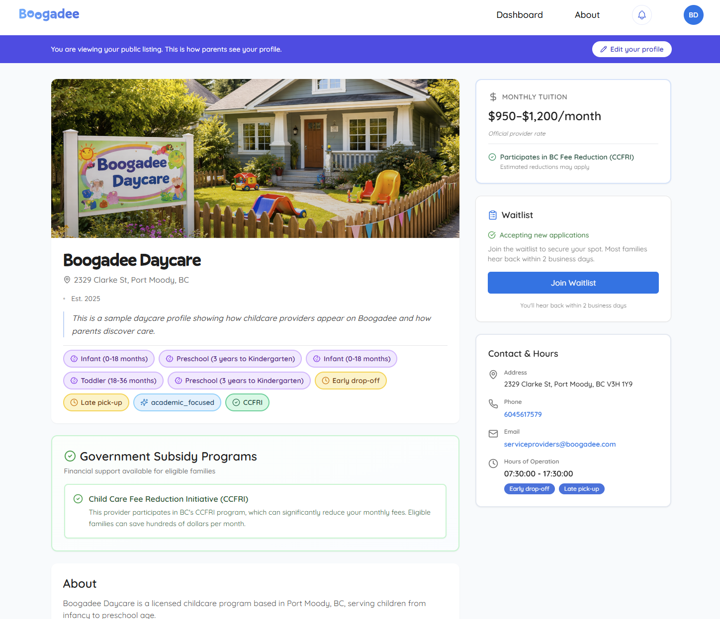This screenshot has width=720, height=619.
Task: Click the yellow Early drop-off tag
Action: point(351,381)
